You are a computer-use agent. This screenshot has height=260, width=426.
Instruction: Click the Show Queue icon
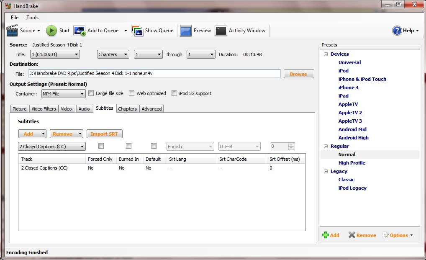(x=137, y=31)
